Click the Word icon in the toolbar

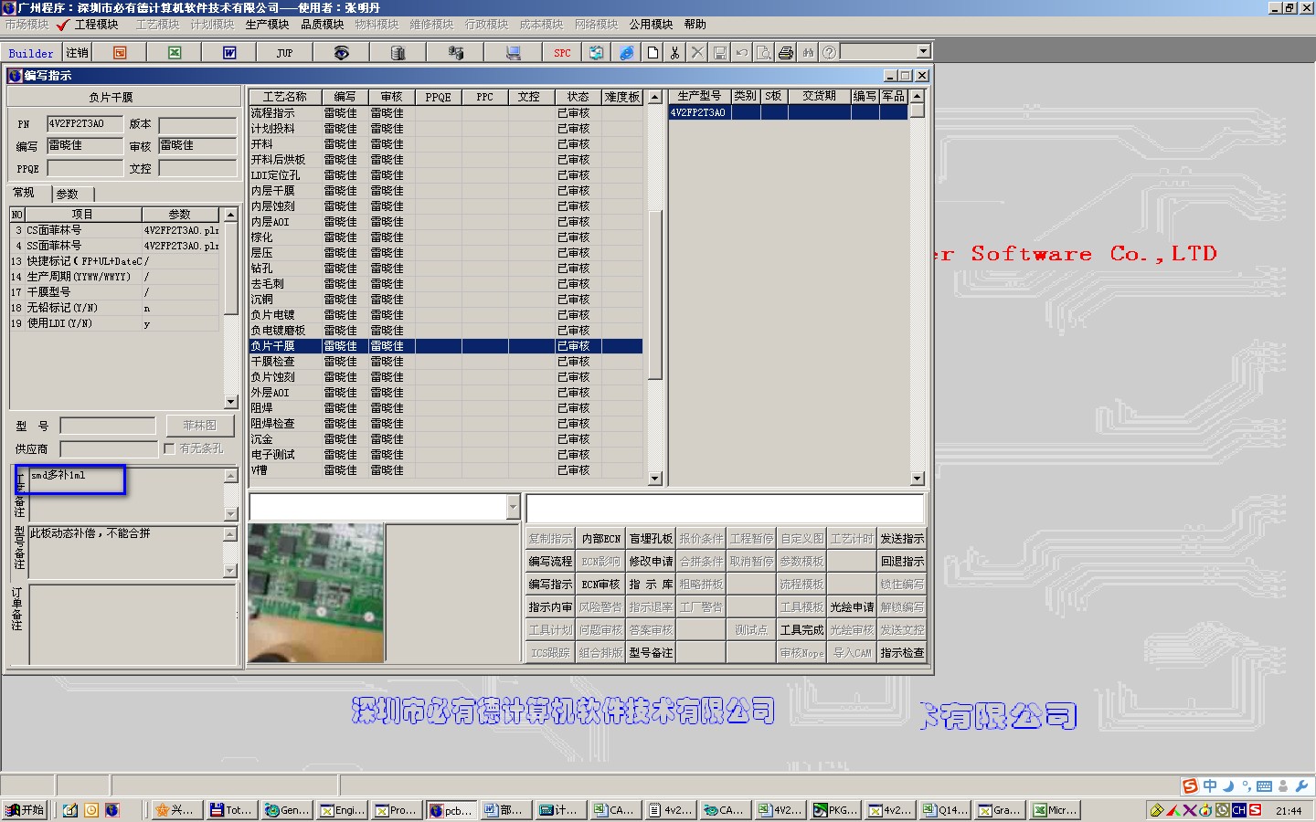(x=229, y=53)
